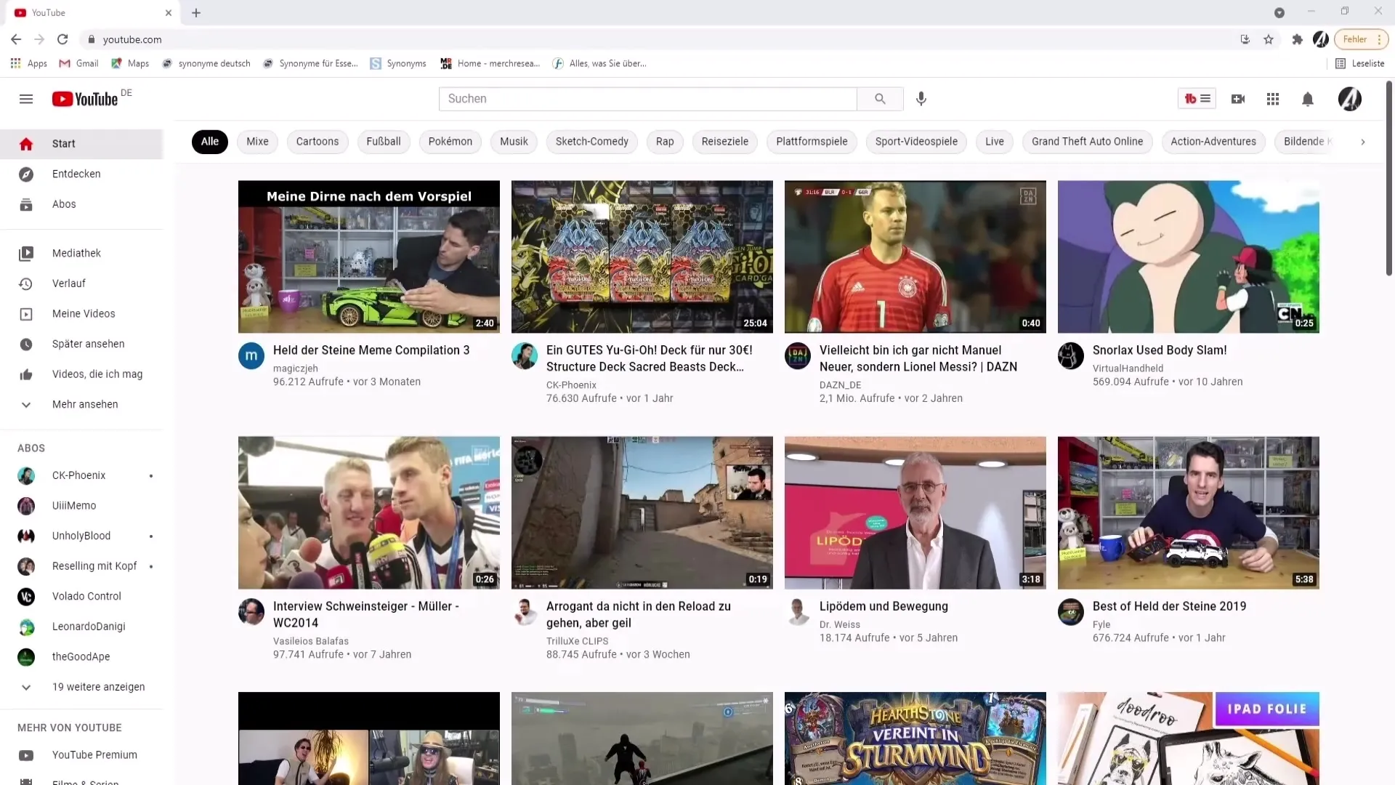This screenshot has height=785, width=1395.
Task: Click magicczjeh channel avatar
Action: point(251,356)
